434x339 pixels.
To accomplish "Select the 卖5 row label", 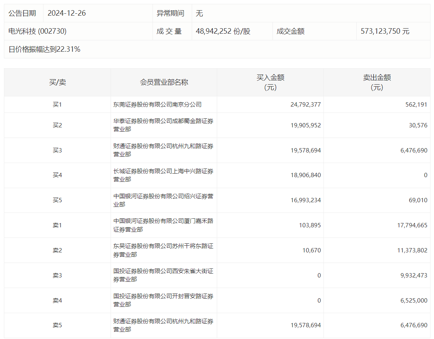I will (x=57, y=325).
